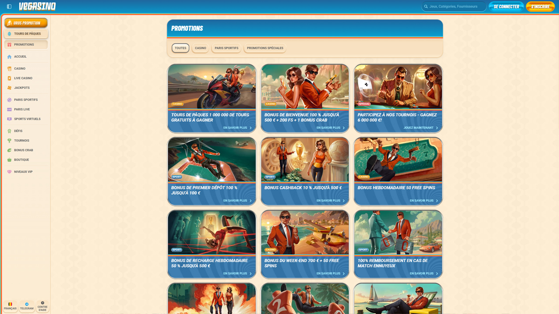
Task: Open Niveaux VIP diamond icon
Action: point(9,172)
